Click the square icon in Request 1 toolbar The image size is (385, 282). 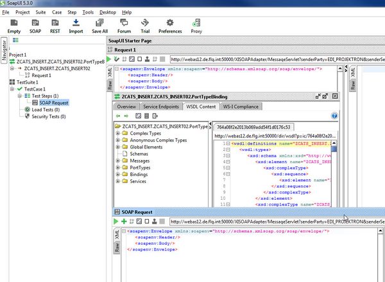click(140, 59)
